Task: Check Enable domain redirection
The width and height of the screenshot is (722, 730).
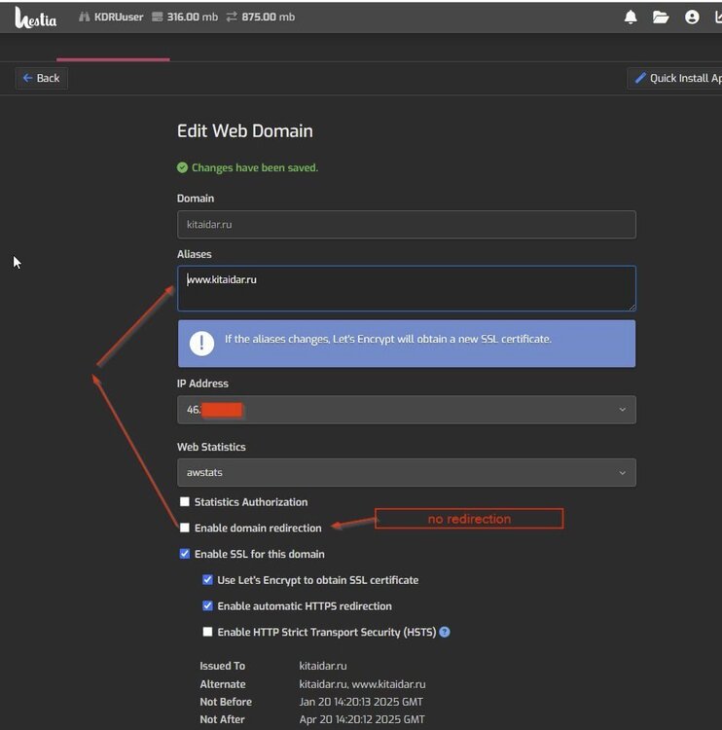Action: click(185, 528)
